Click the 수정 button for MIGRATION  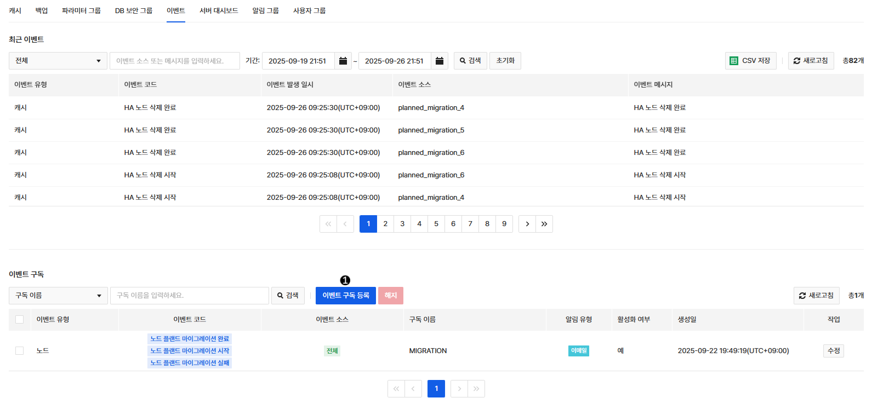[833, 351]
